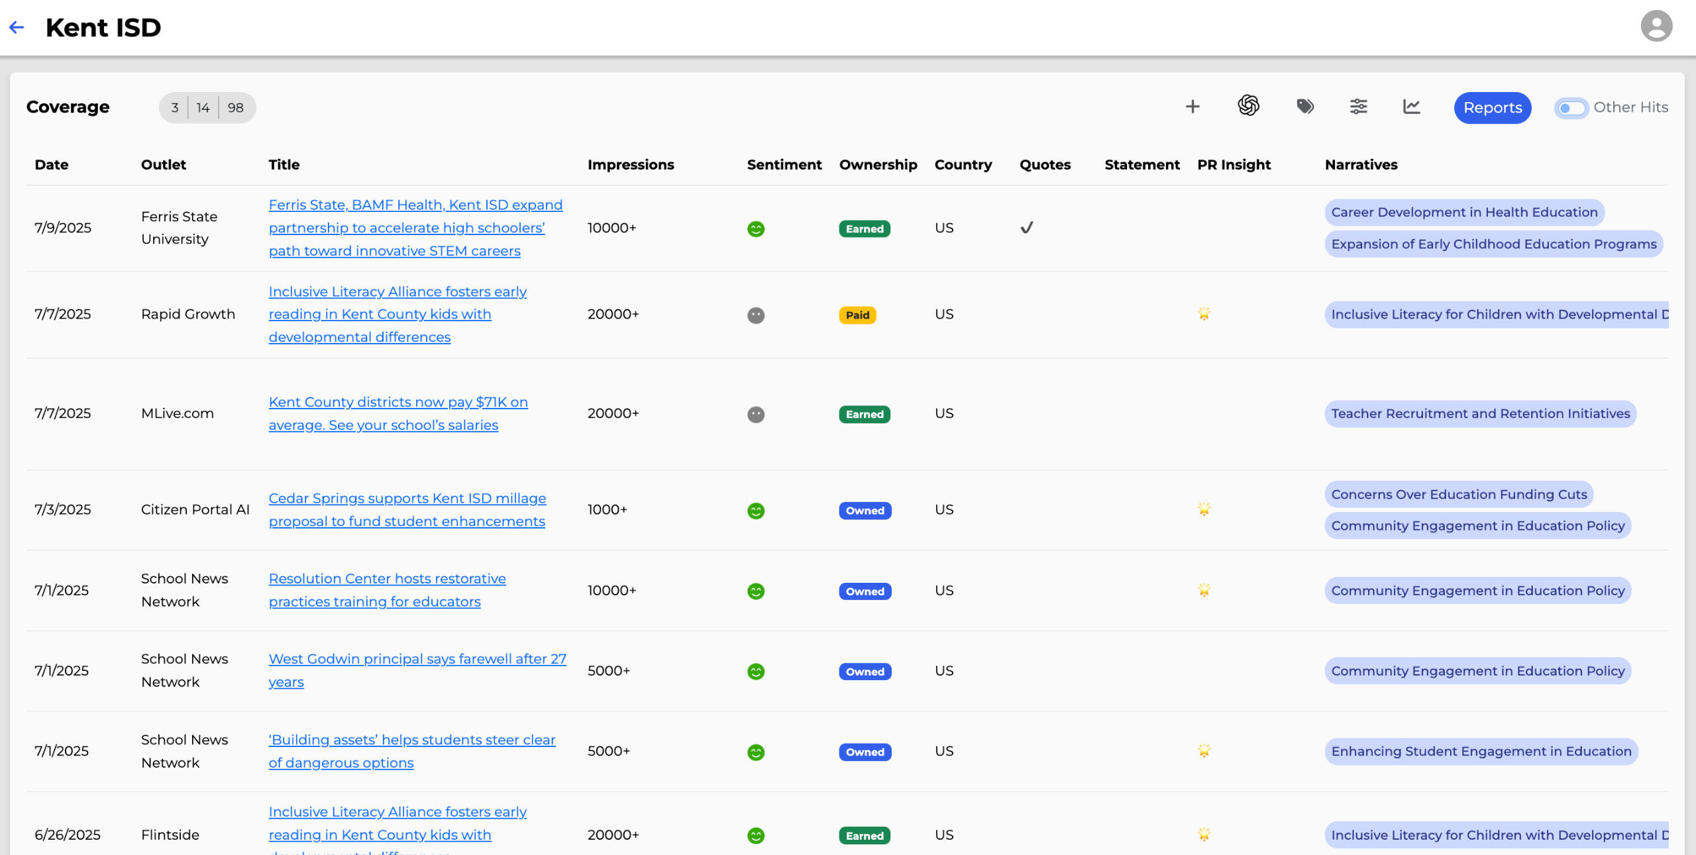1696x855 pixels.
Task: Open Rapid Growth Inclusive Literacy Alliance article
Action: [397, 314]
